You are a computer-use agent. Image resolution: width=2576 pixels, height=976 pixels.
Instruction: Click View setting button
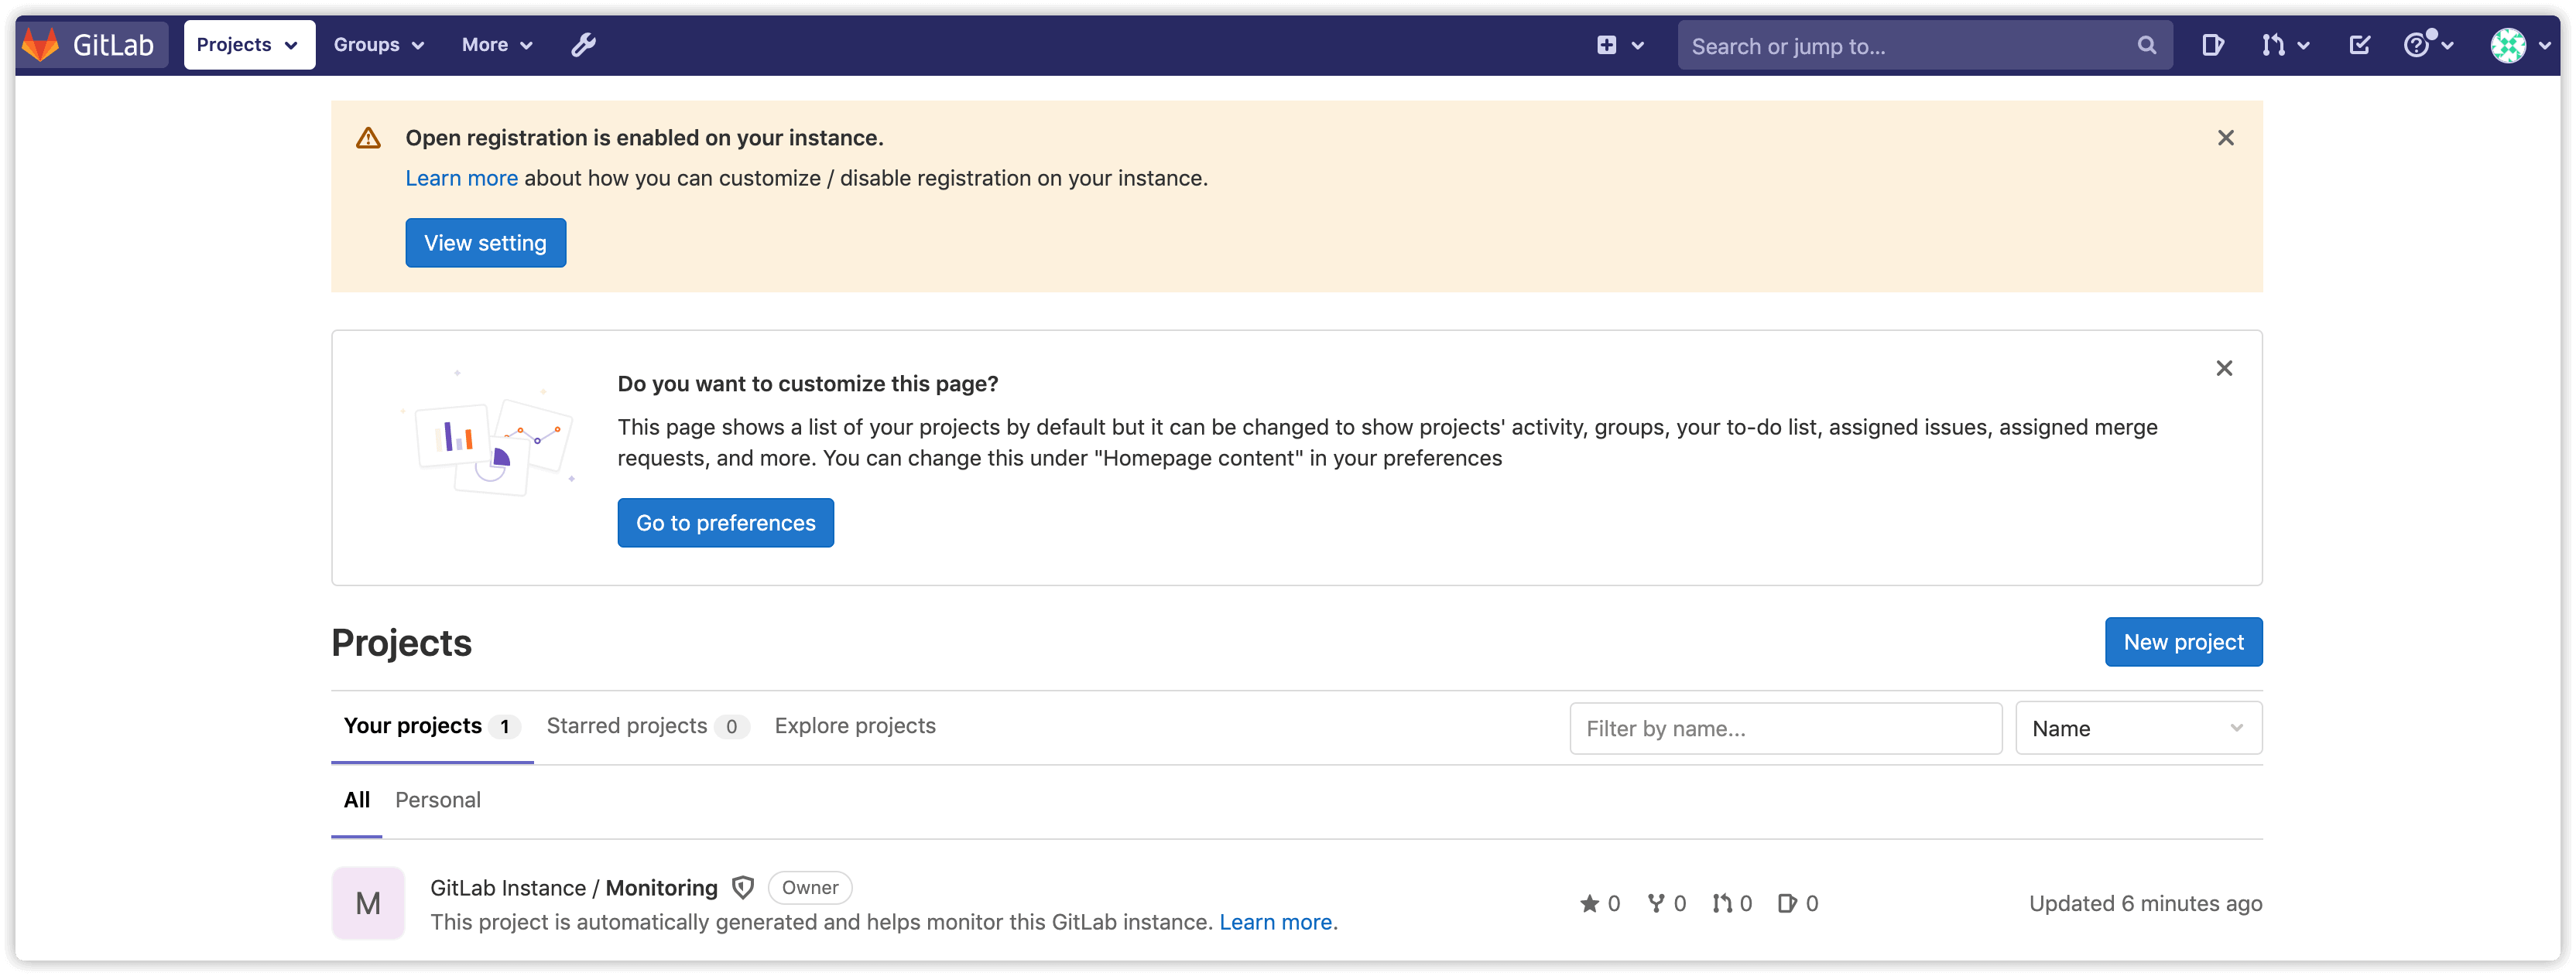click(x=485, y=241)
